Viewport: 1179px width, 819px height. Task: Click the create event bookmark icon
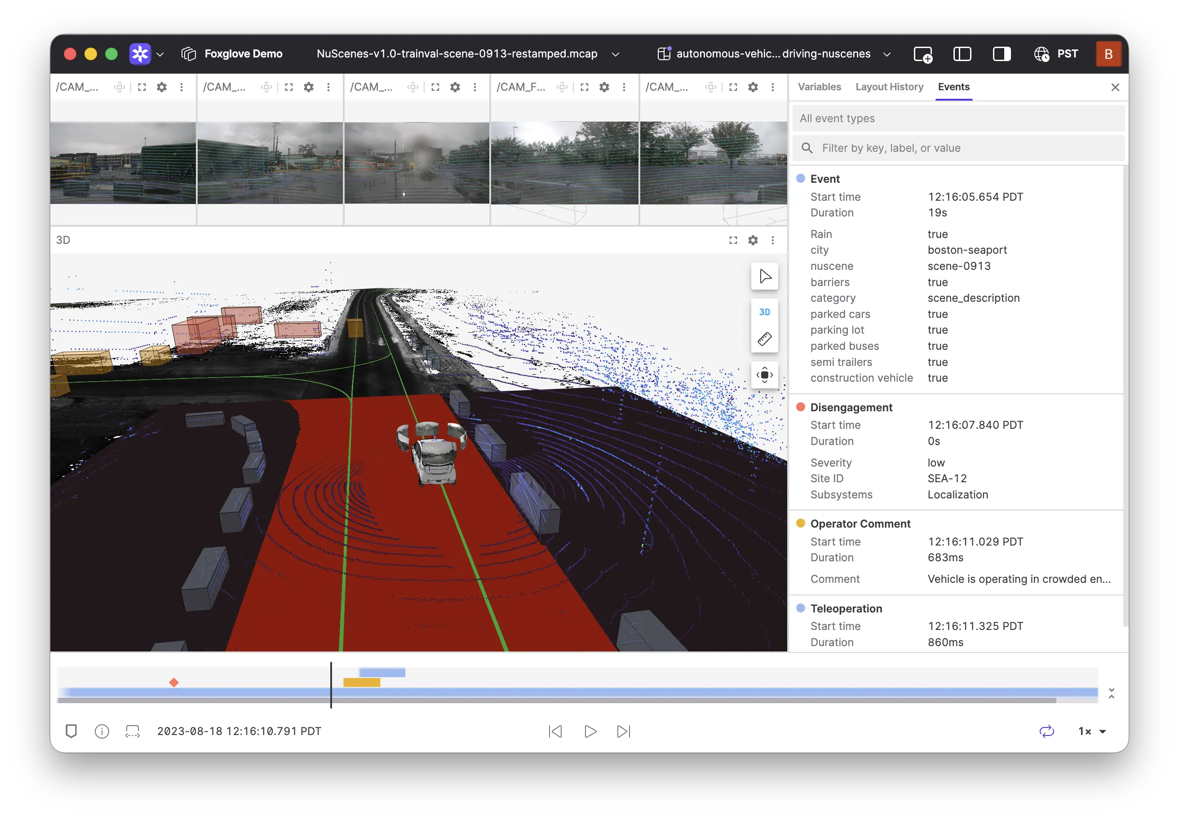(71, 731)
